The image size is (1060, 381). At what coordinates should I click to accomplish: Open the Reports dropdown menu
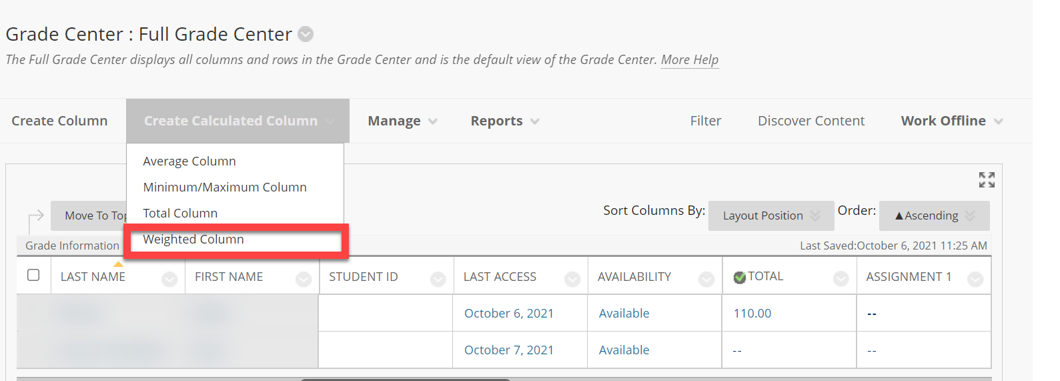(504, 121)
